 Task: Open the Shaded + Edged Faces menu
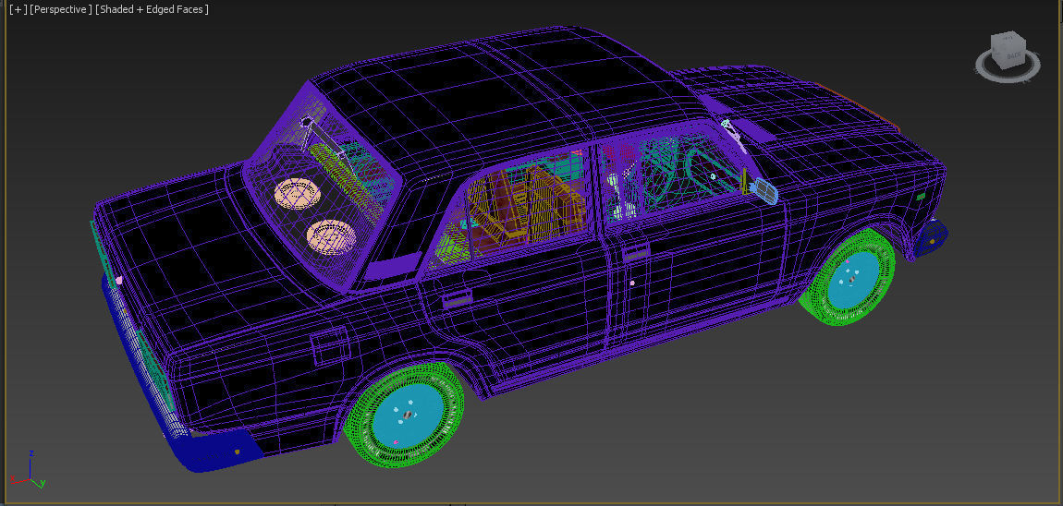pos(153,9)
